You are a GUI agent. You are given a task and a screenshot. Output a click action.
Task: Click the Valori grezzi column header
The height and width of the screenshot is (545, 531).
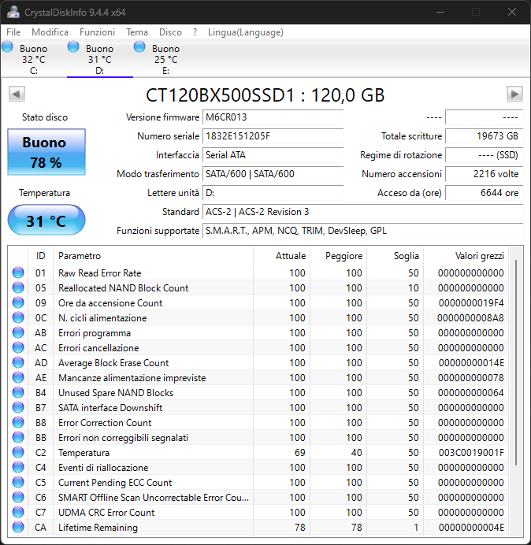(466, 256)
